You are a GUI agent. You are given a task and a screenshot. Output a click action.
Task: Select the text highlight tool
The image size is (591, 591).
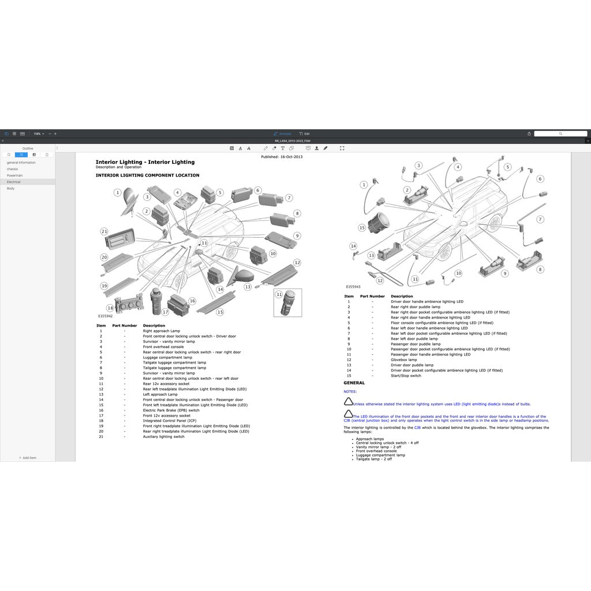[231, 148]
